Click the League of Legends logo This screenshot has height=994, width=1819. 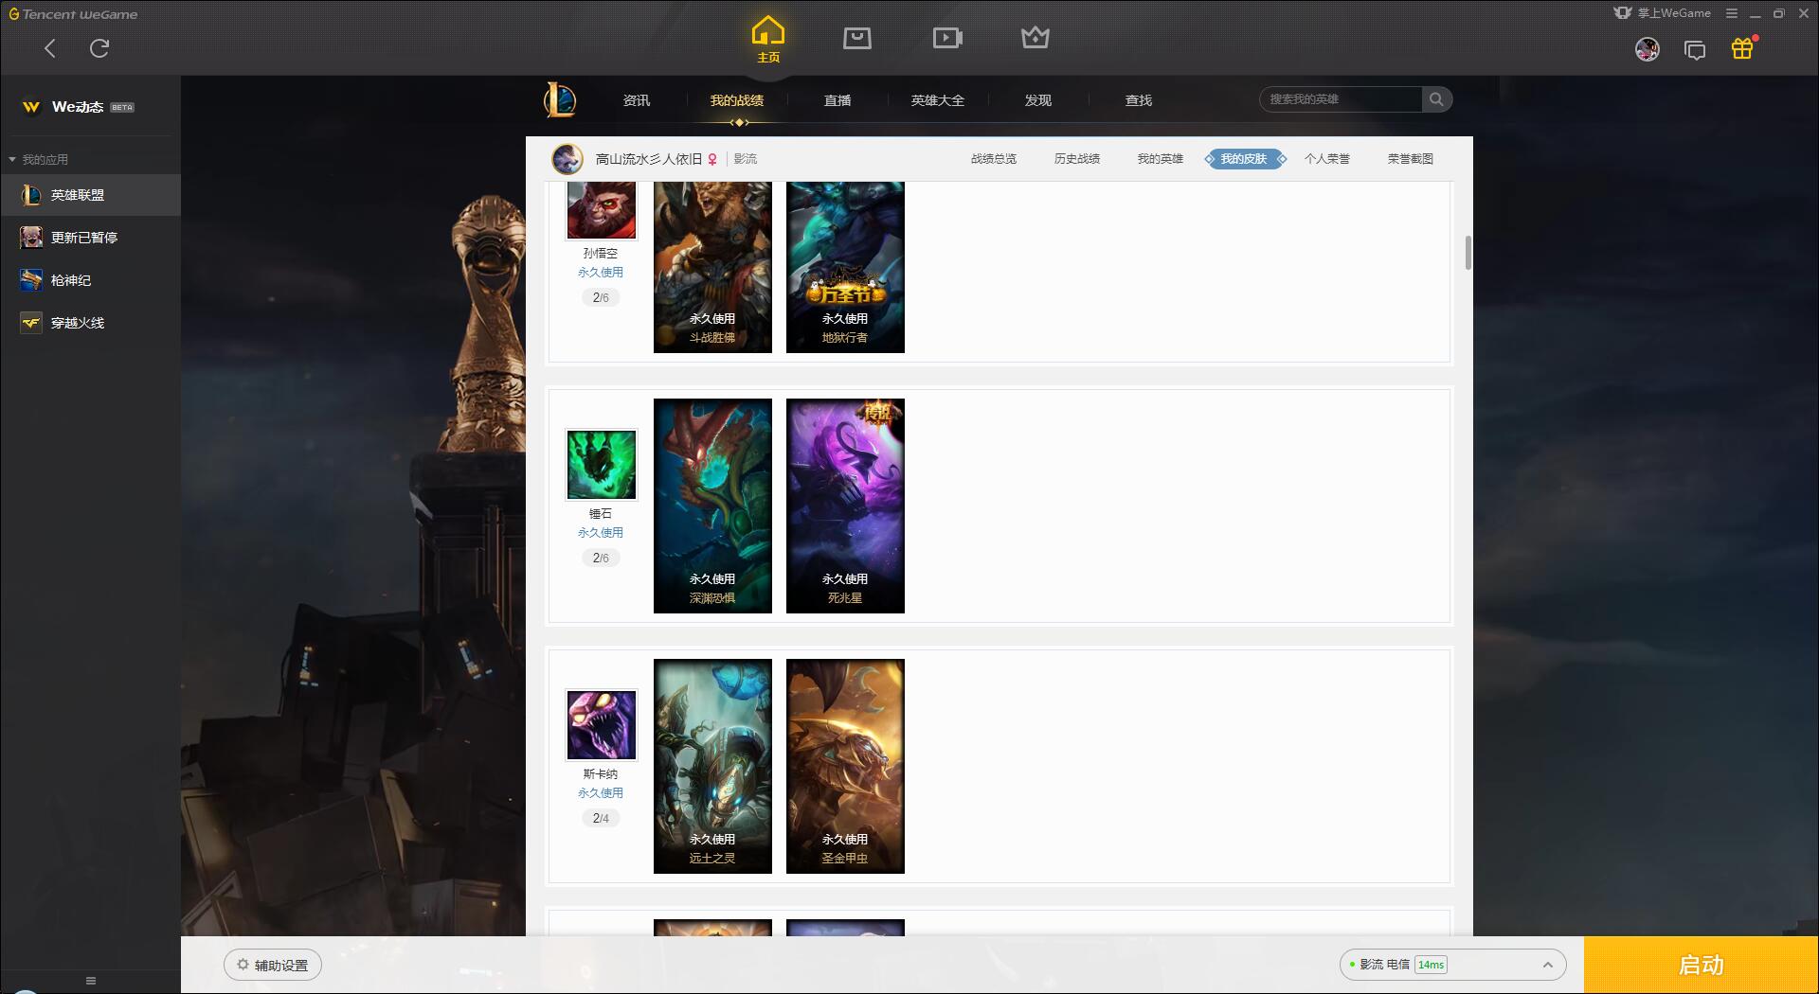point(560,99)
